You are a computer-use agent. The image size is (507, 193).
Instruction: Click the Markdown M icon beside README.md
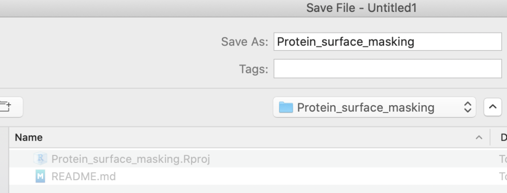click(x=41, y=176)
